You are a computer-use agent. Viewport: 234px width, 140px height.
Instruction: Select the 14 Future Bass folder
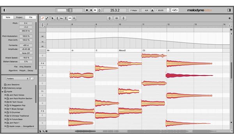14,119
